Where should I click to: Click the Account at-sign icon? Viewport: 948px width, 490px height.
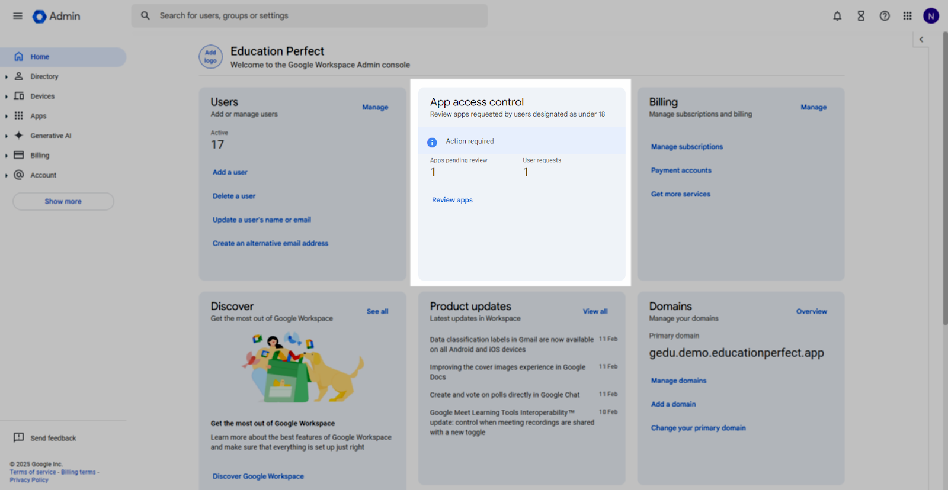point(19,175)
